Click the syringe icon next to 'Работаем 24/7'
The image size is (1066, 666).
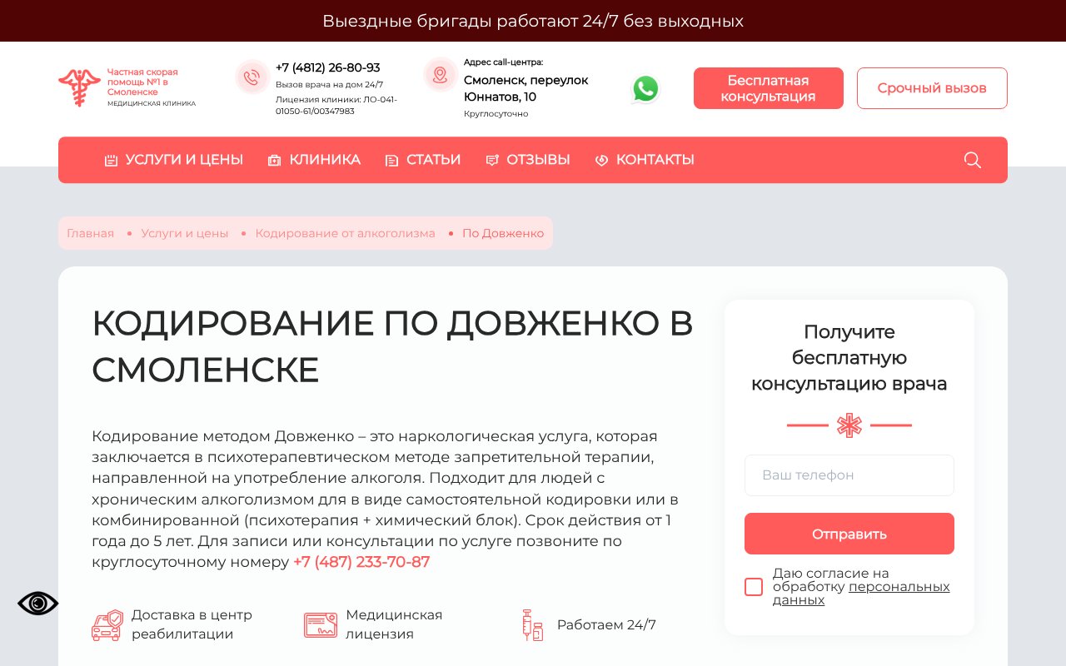coord(532,624)
